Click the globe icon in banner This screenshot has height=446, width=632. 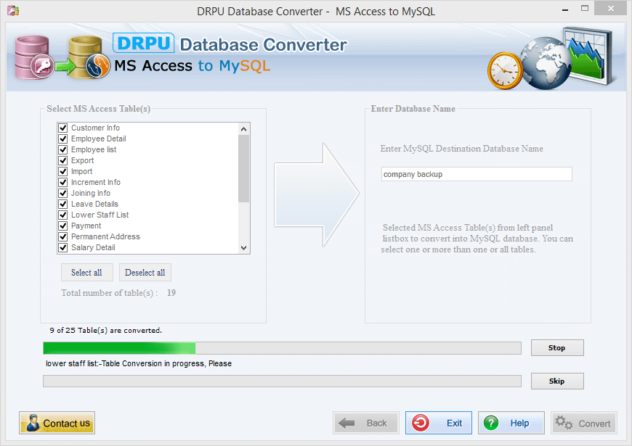(546, 63)
